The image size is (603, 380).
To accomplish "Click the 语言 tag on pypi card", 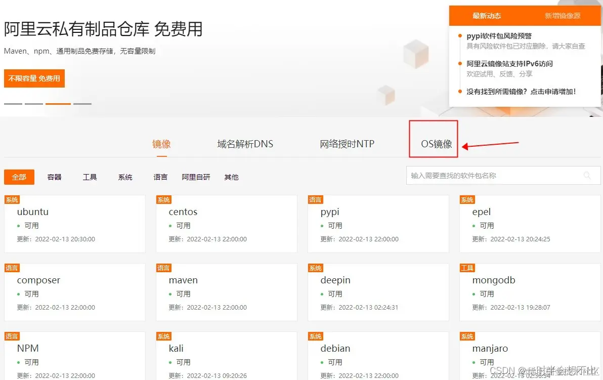I will tap(315, 200).
